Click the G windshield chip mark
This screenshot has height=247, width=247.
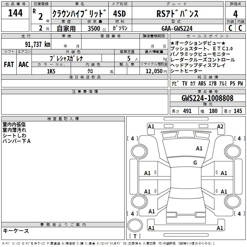[x=195, y=163]
